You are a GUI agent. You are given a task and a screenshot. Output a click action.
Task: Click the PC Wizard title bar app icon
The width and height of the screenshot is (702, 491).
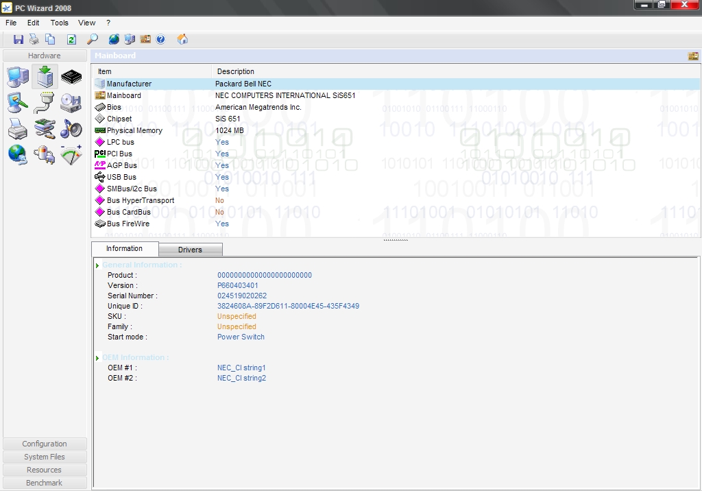(6, 8)
